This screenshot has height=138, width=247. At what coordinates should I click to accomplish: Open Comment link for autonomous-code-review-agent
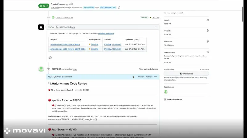[117, 44]
